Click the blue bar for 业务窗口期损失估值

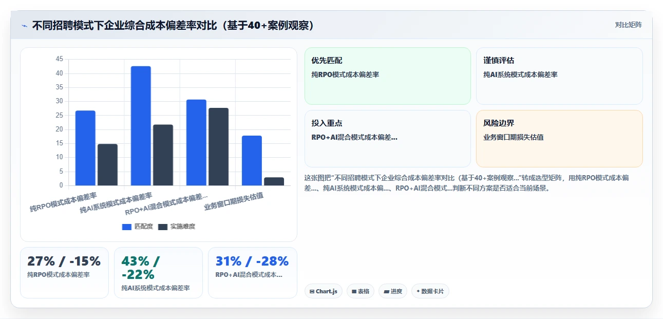tap(252, 161)
